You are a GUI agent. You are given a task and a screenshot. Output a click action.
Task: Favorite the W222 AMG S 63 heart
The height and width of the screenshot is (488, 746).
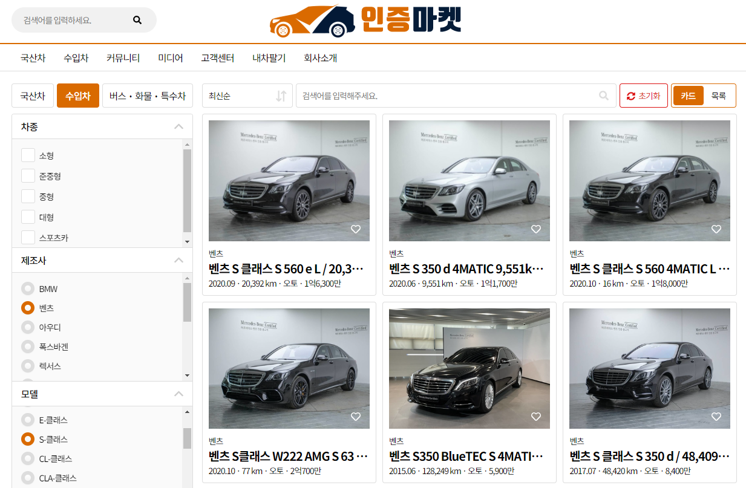click(x=356, y=417)
